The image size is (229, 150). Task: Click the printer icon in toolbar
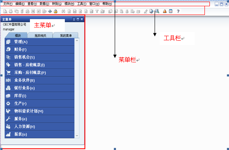point(11,11)
